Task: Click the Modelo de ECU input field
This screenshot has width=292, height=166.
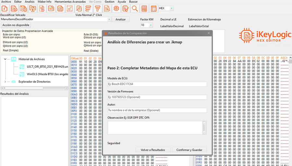Action: tap(157, 84)
